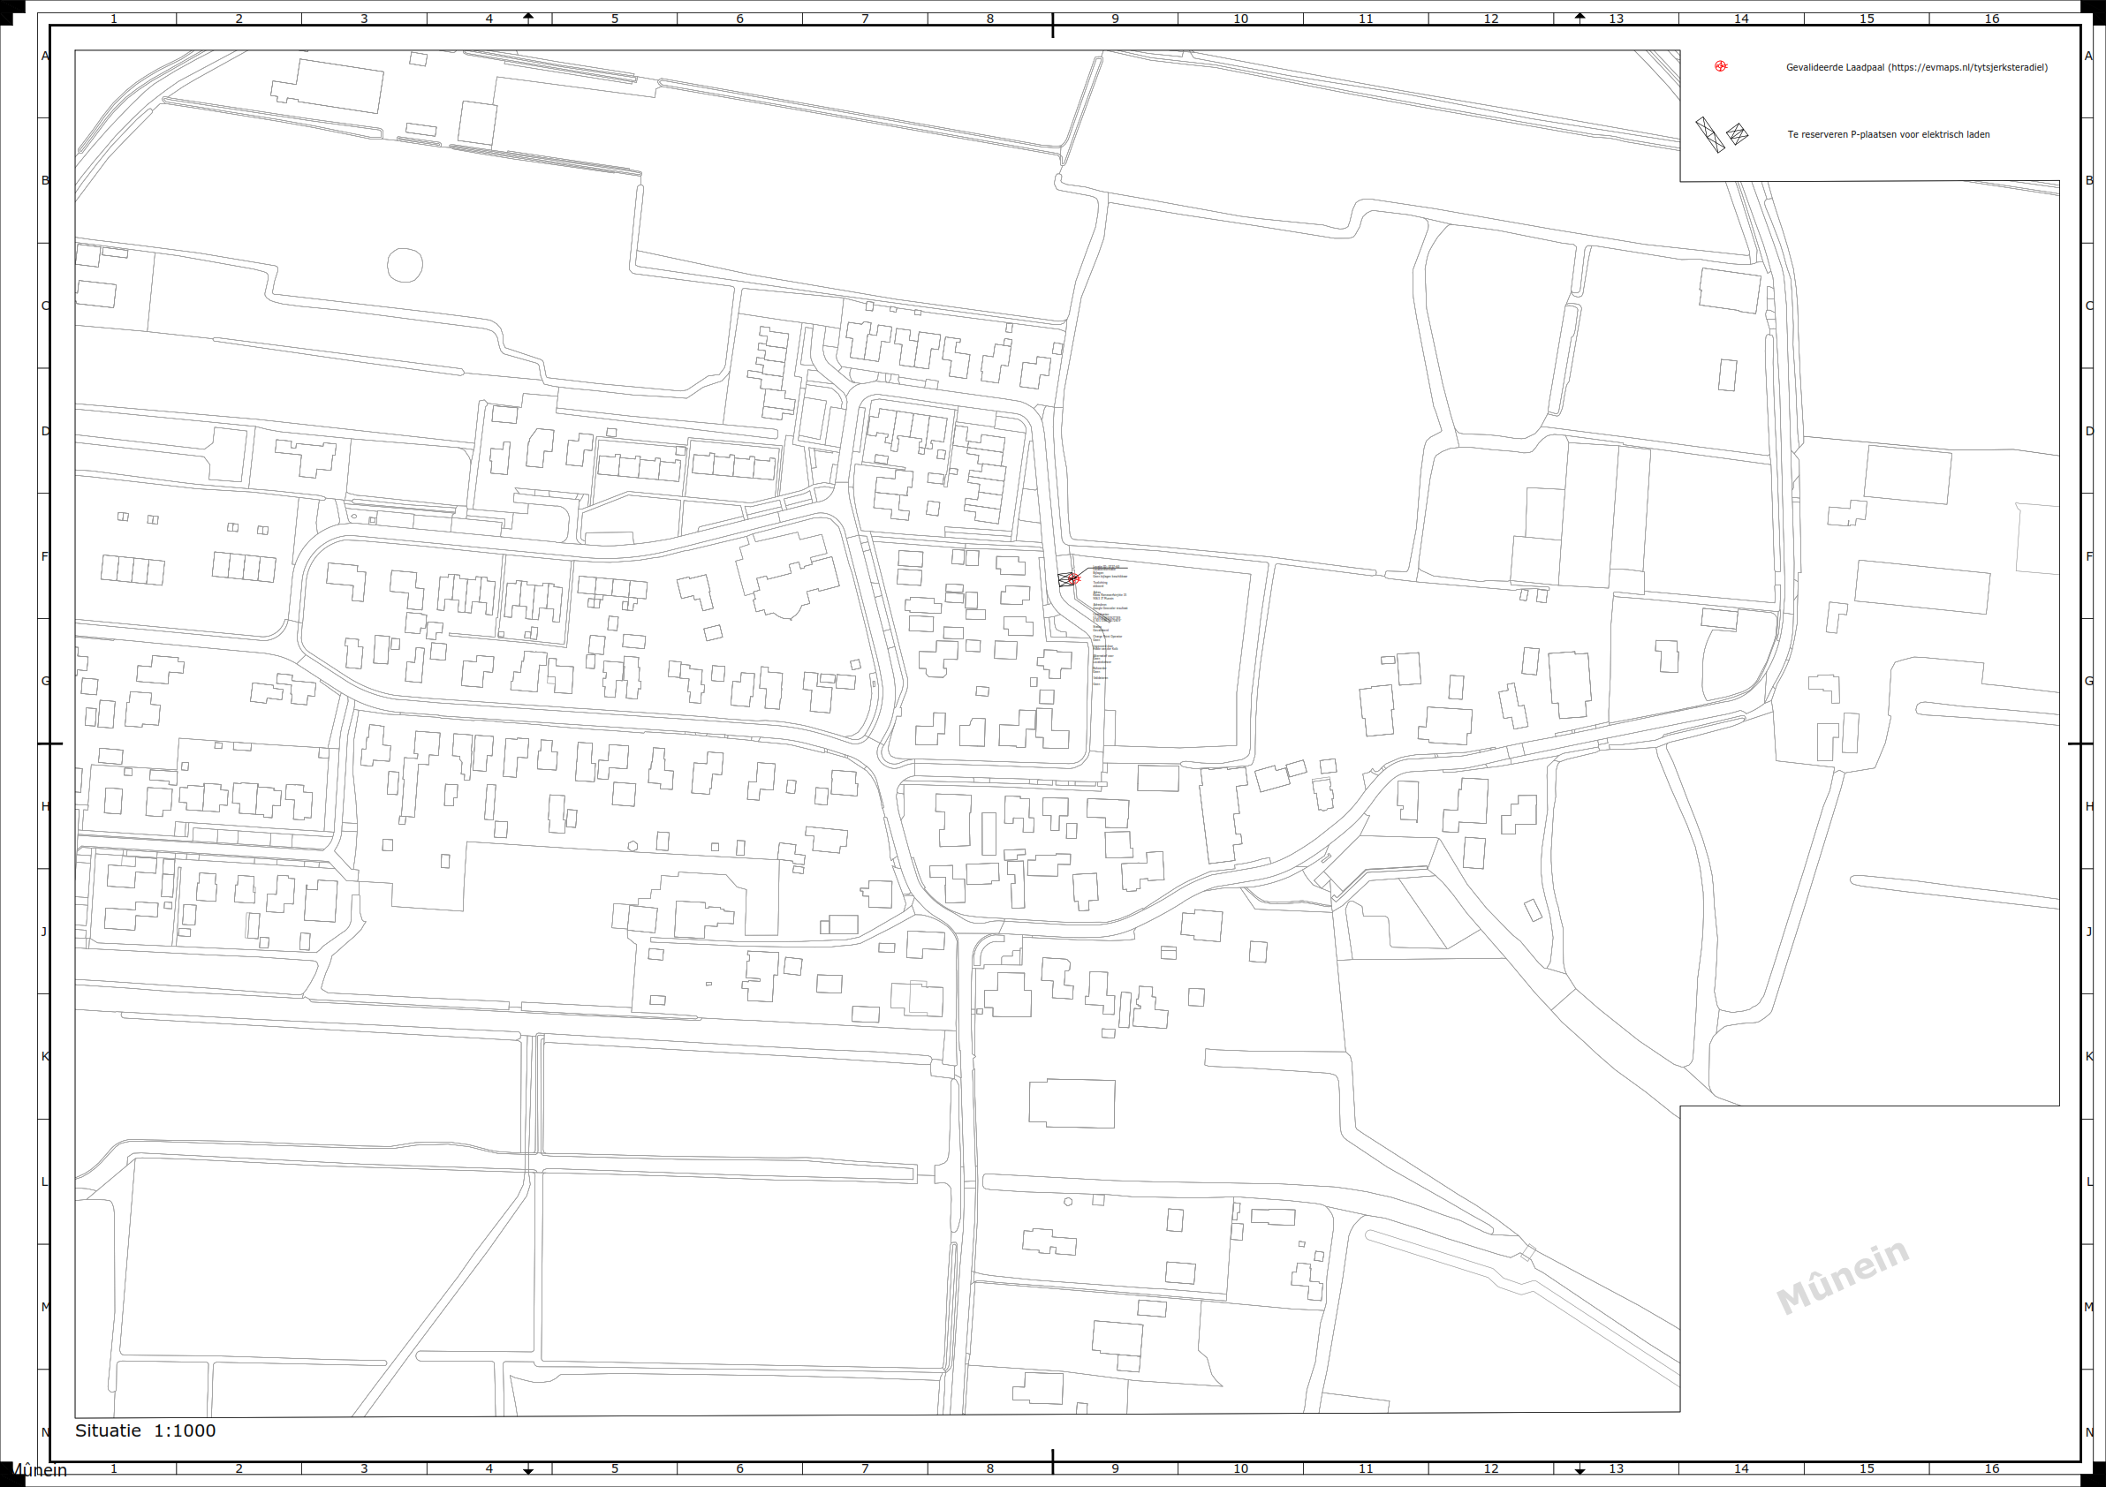The image size is (2106, 1487).
Task: Click the up arrow marker on top ruler near column 13
Action: [1579, 18]
